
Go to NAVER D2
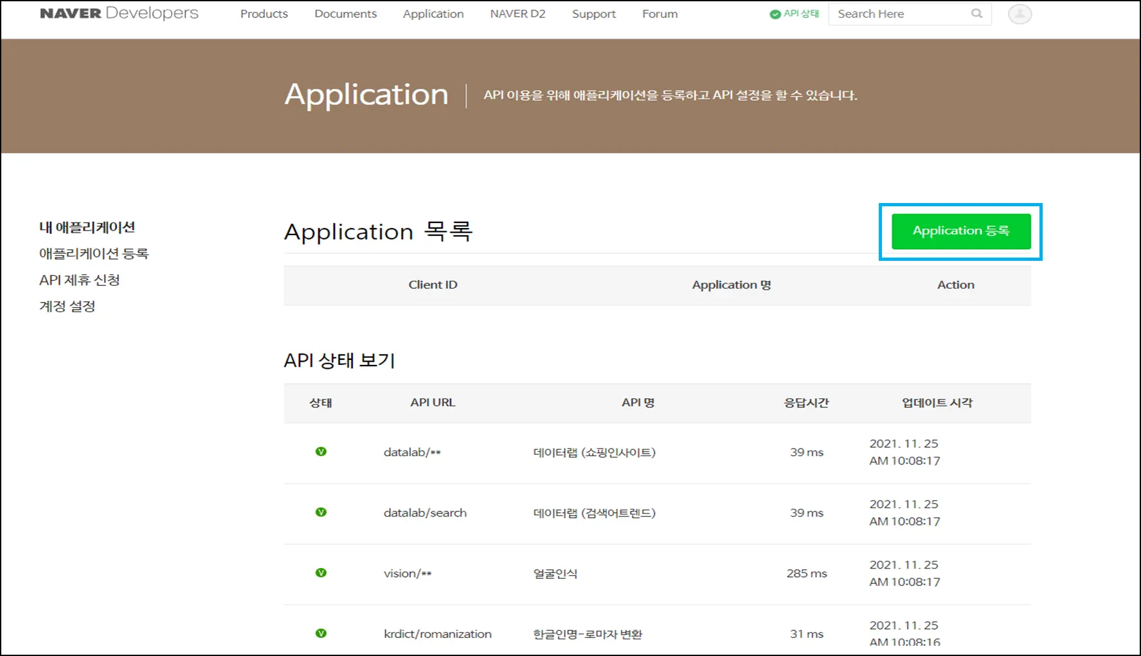pyautogui.click(x=517, y=14)
